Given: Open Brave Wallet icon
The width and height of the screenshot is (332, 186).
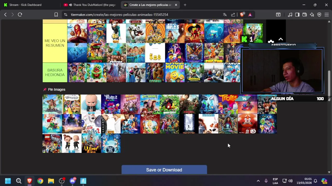Looking at the screenshot, I should point(305,15).
